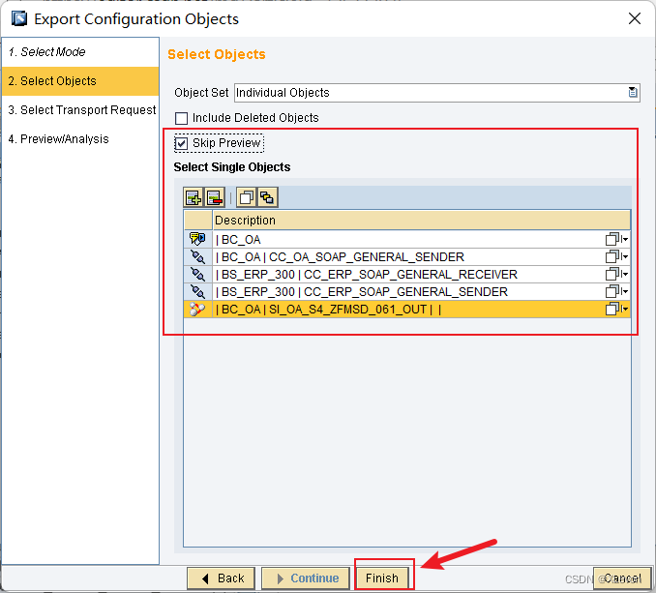
Task: Open the Object Set dropdown list
Action: pyautogui.click(x=633, y=93)
